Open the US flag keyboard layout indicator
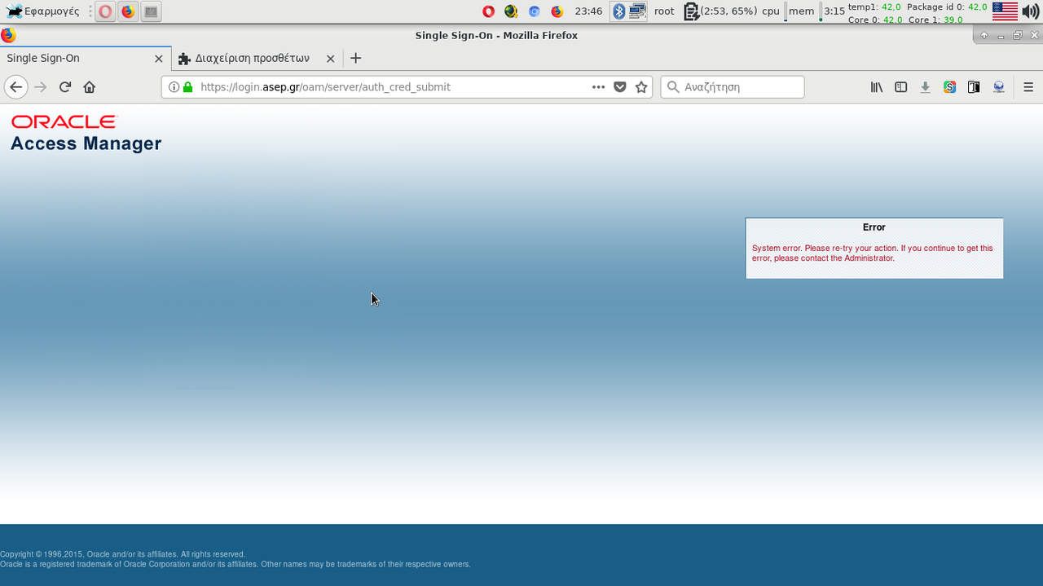The image size is (1043, 586). 1005,11
